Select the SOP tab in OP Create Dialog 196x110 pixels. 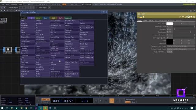click(46, 18)
